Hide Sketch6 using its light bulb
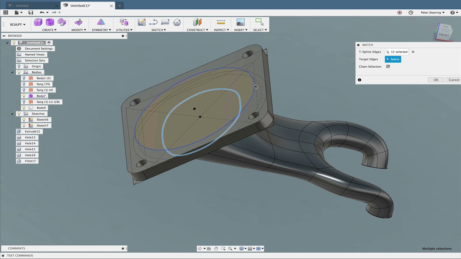461x259 pixels. pos(24,119)
